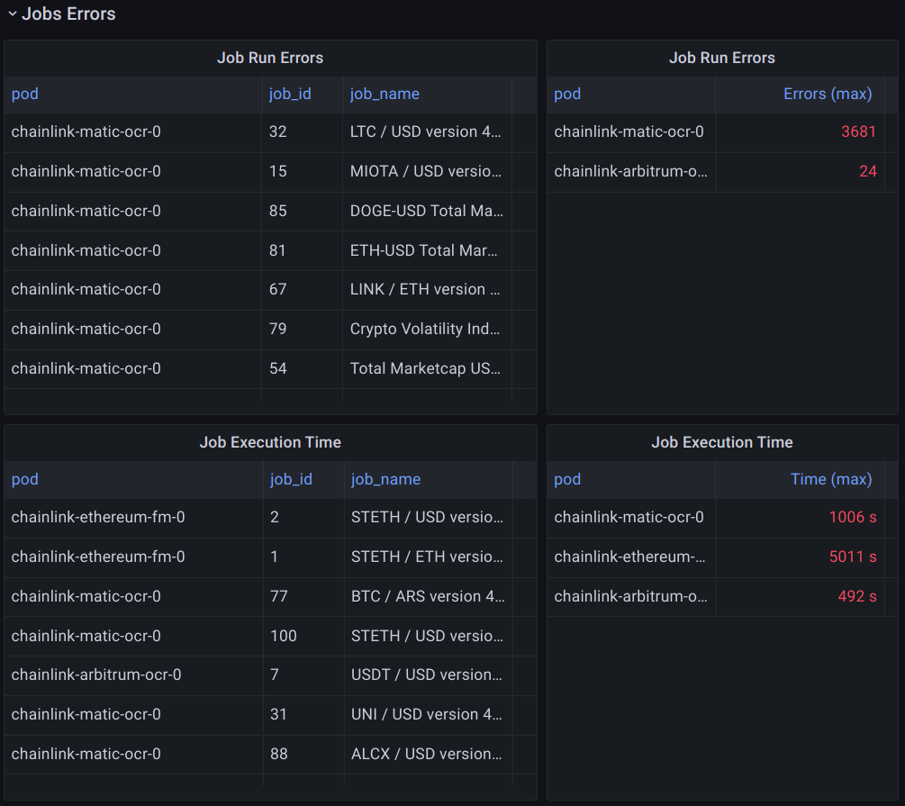Click Job Execution Time left panel title

(270, 442)
